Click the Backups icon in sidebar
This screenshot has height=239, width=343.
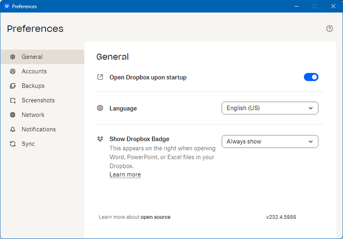pyautogui.click(x=13, y=86)
